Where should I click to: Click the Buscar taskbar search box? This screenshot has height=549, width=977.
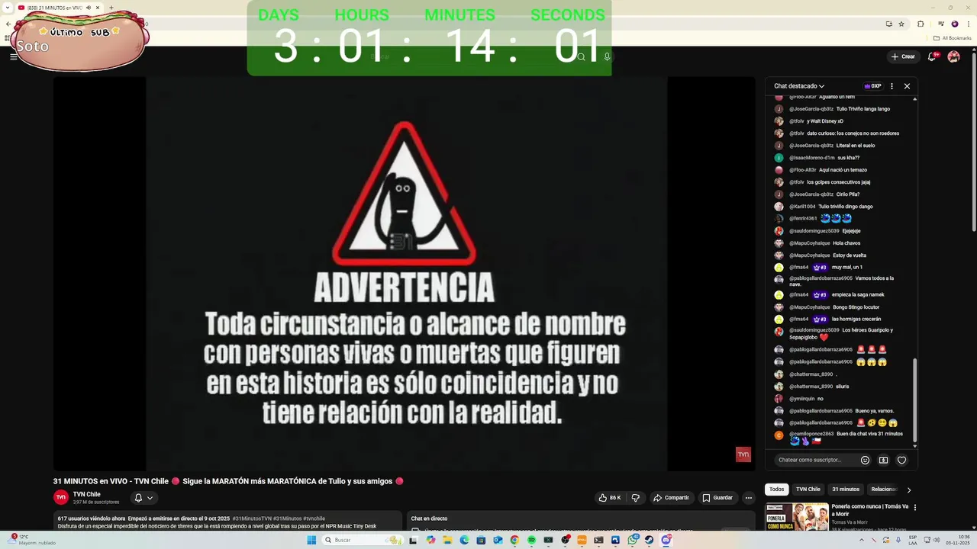click(x=363, y=540)
